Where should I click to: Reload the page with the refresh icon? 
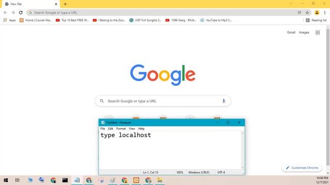click(21, 12)
